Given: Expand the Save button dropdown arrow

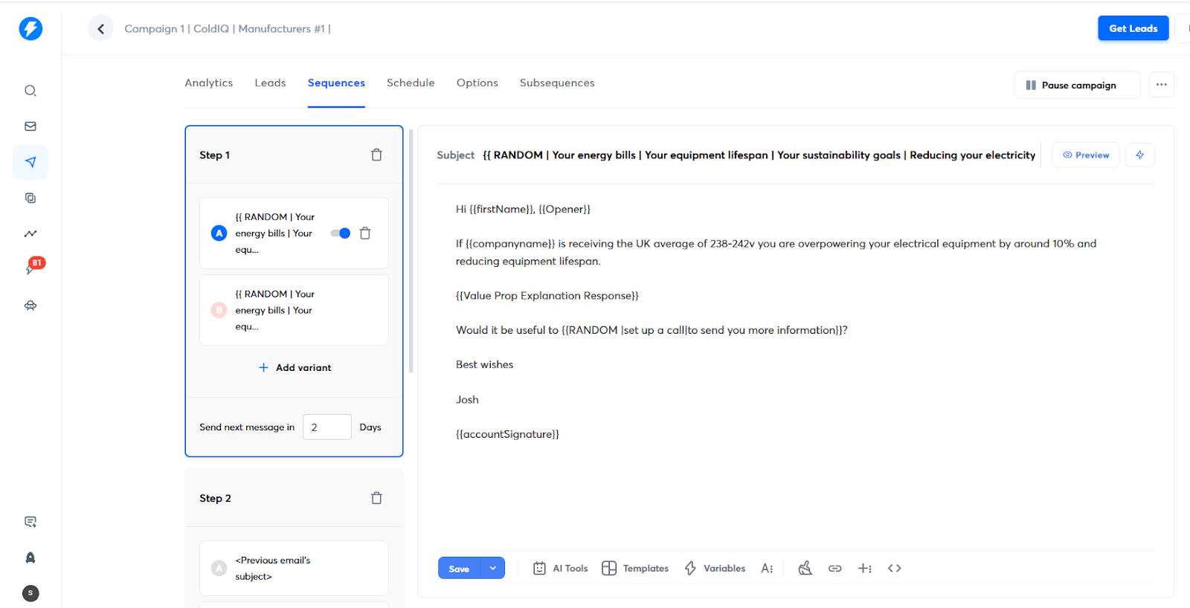Looking at the screenshot, I should pyautogui.click(x=492, y=569).
